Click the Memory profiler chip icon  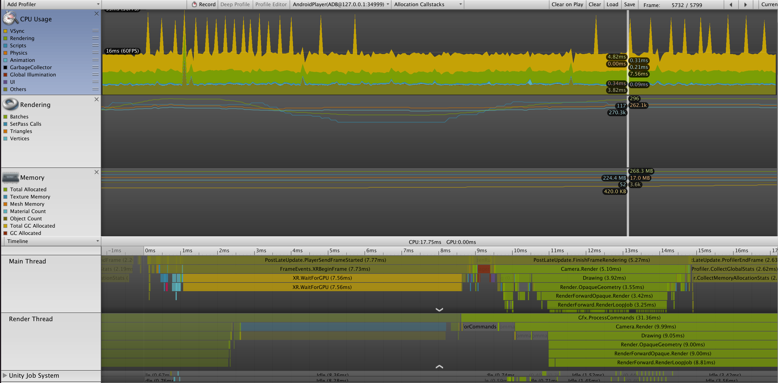[x=10, y=177]
